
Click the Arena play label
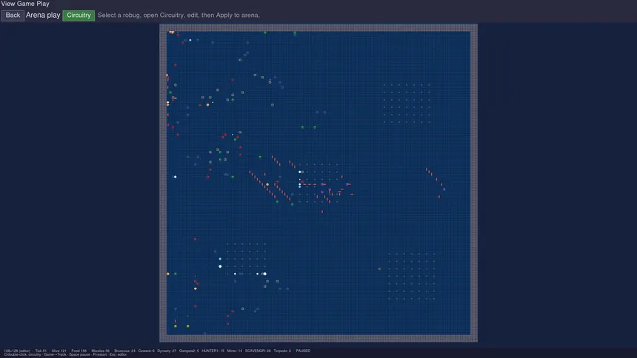43,16
